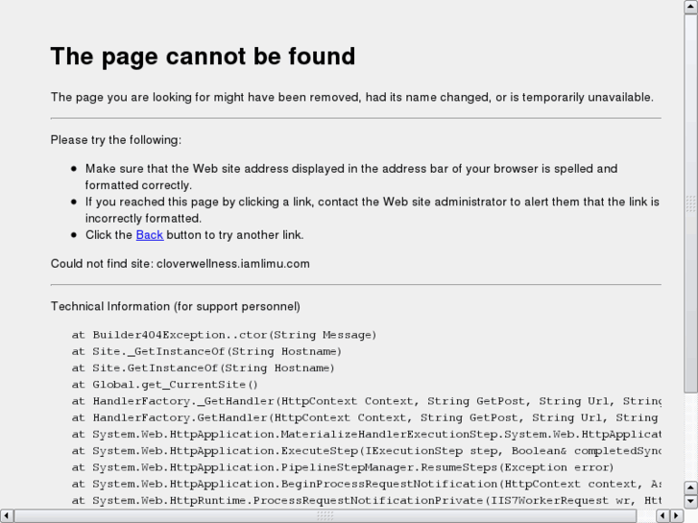Viewport: 698px width, 523px height.
Task: Click the Back hyperlink
Action: point(149,235)
